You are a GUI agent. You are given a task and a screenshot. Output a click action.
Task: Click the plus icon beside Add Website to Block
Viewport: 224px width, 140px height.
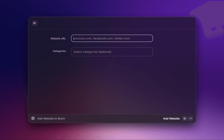33,119
